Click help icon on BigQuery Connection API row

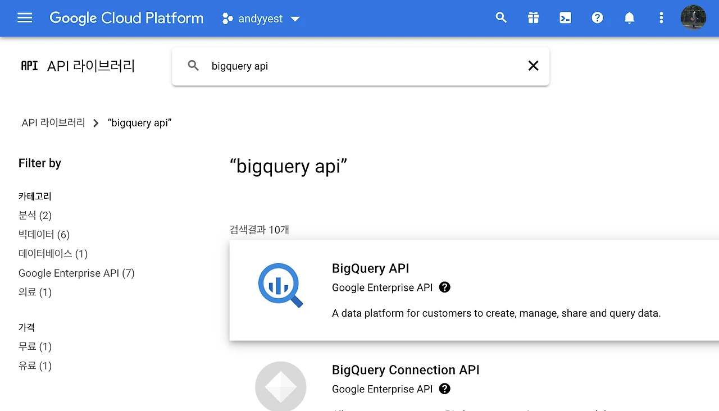pyautogui.click(x=445, y=389)
